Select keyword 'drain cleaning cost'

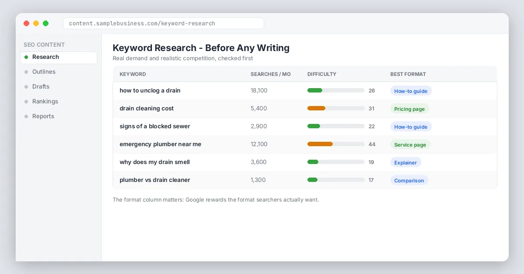(147, 109)
